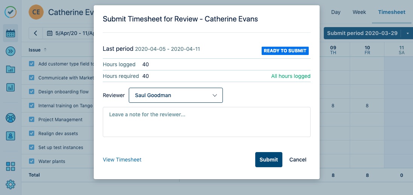Screen dimensions: 413x195
Task: Uncheck the Design onboarding flow checkbox
Action: (x=32, y=91)
